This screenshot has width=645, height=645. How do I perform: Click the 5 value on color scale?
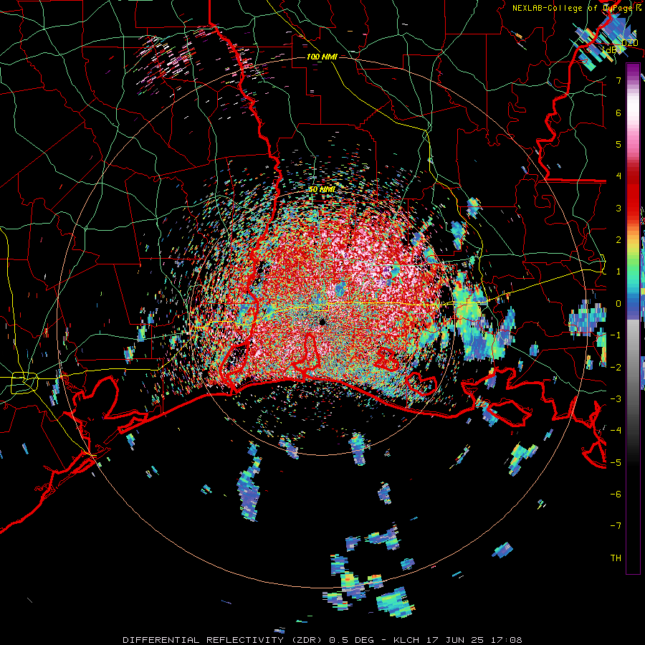pos(618,144)
